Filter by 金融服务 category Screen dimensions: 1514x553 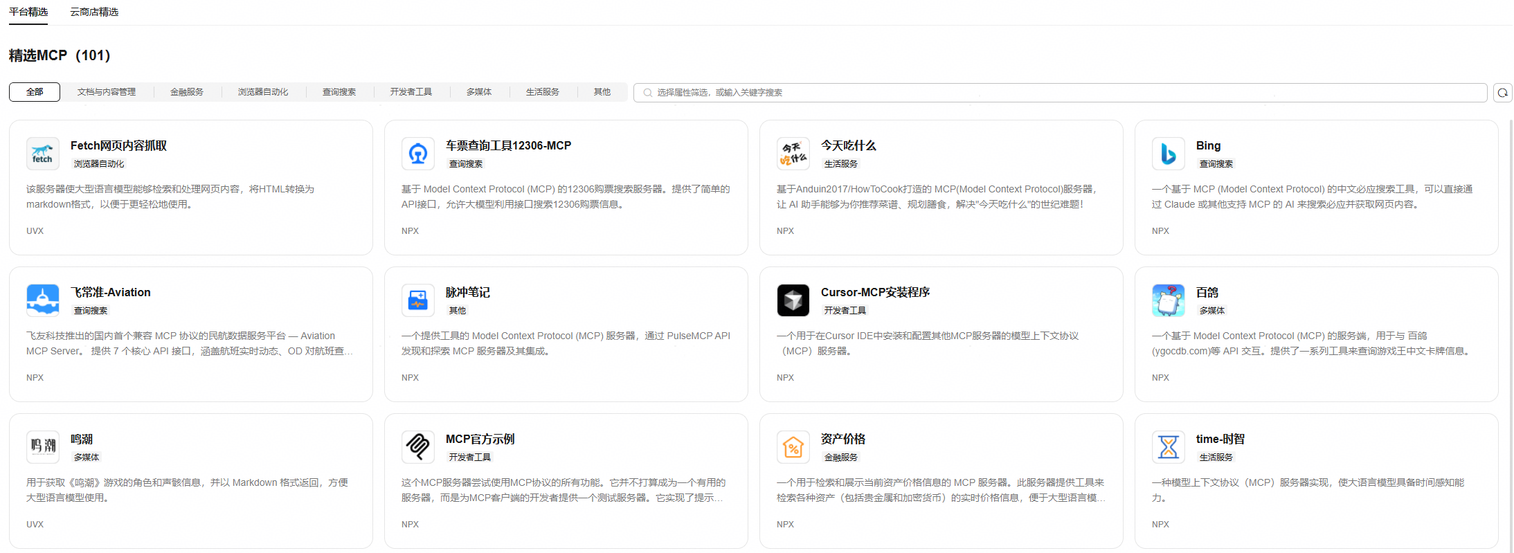point(187,92)
